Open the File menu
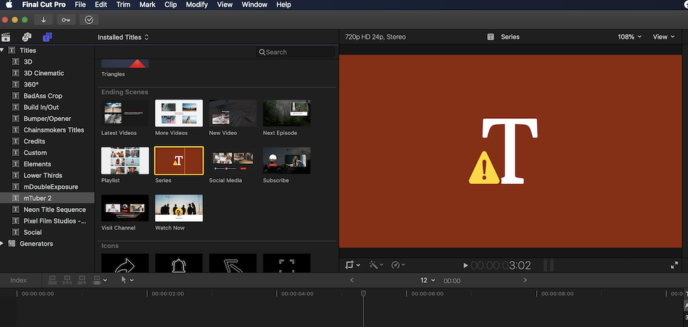The width and height of the screenshot is (688, 327). (81, 5)
